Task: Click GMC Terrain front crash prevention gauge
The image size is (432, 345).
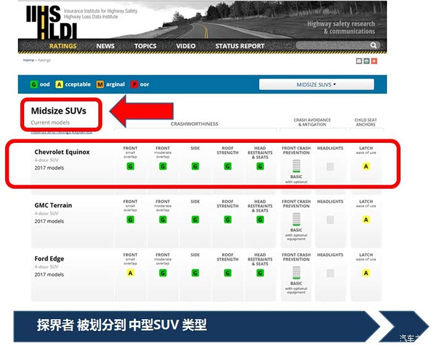Action: pyautogui.click(x=296, y=219)
